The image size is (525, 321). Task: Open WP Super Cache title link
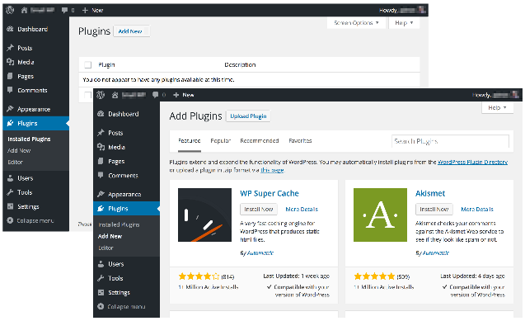(270, 193)
